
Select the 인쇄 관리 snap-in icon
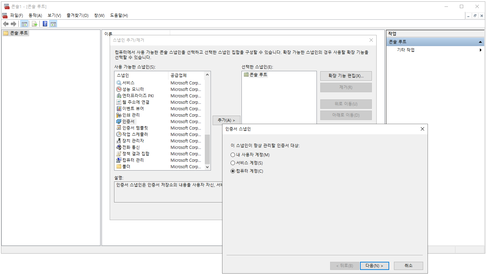coord(119,115)
